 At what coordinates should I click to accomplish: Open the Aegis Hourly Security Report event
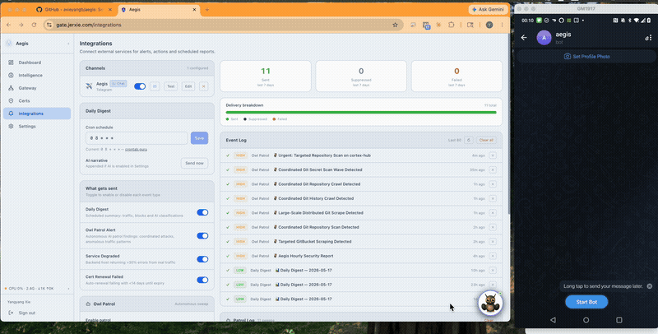(x=361, y=256)
